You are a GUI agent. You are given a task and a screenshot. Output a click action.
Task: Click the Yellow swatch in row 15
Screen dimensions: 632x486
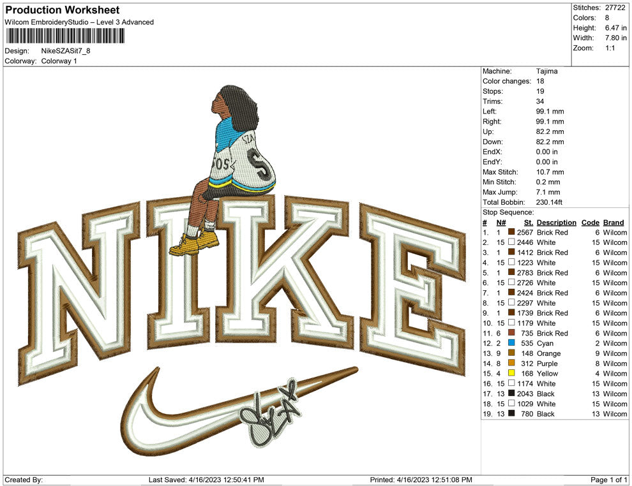pyautogui.click(x=511, y=373)
